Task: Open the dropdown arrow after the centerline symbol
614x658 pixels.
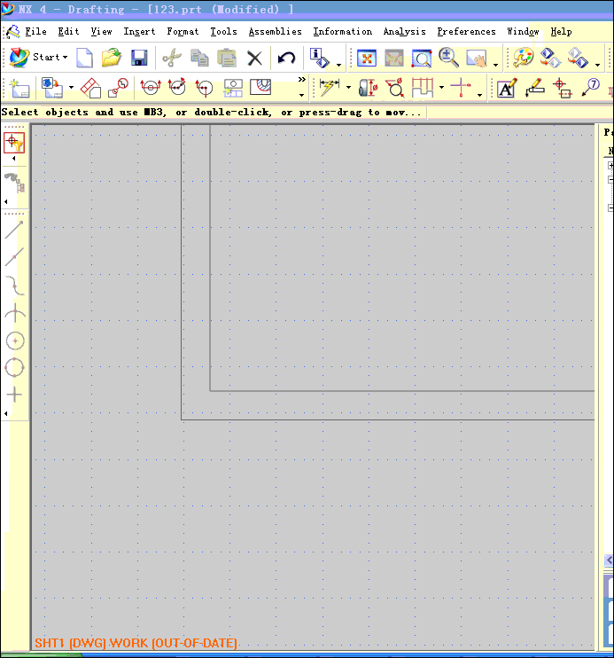Action: coord(479,95)
